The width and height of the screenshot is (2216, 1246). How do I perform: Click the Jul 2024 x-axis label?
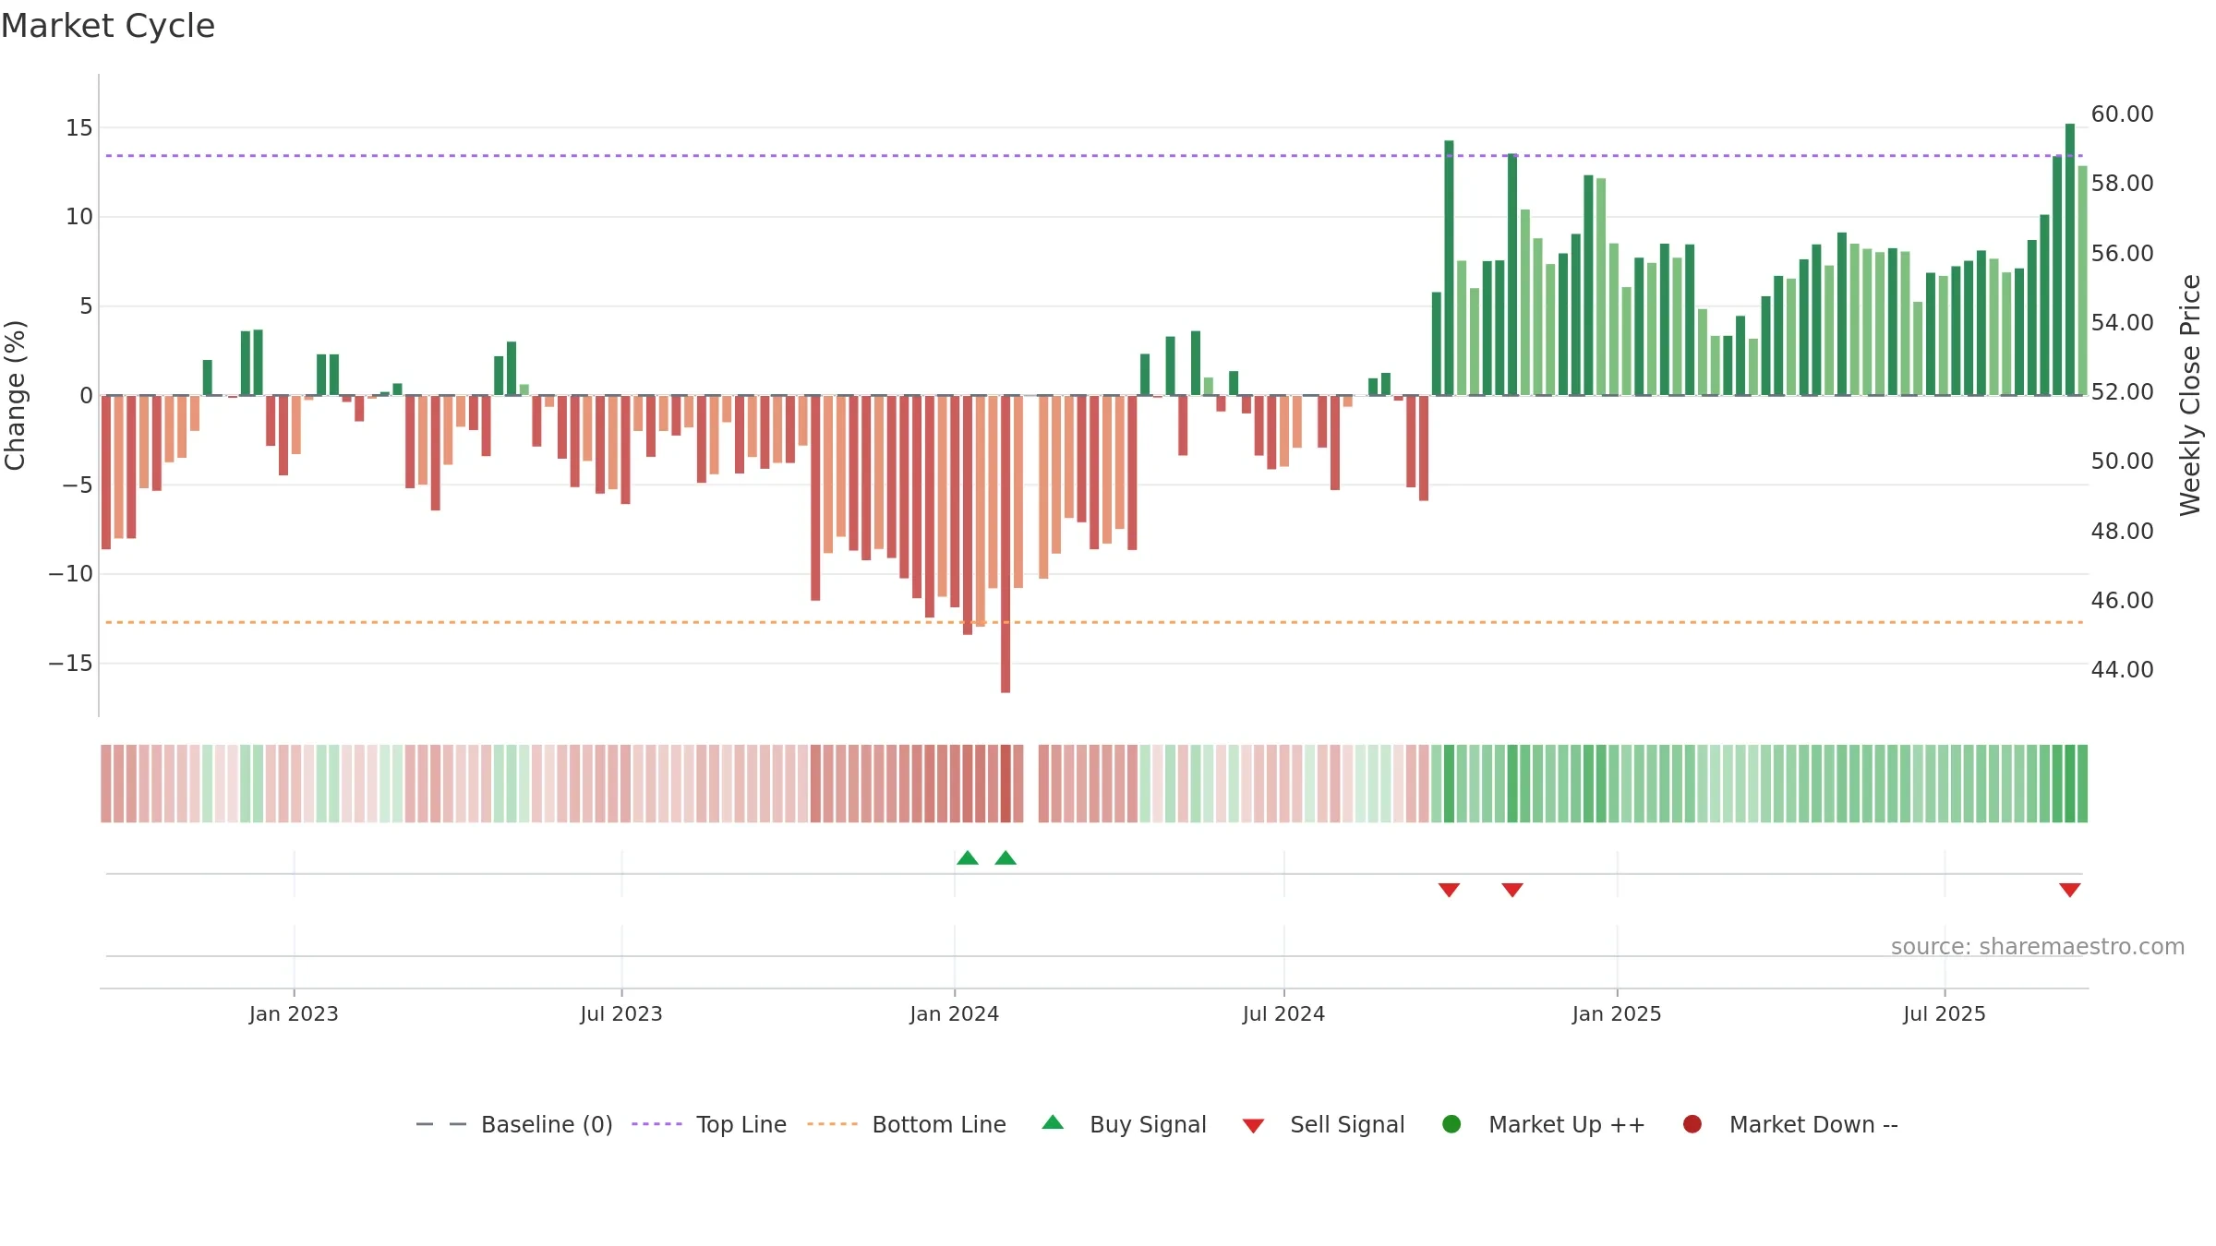1284,1014
